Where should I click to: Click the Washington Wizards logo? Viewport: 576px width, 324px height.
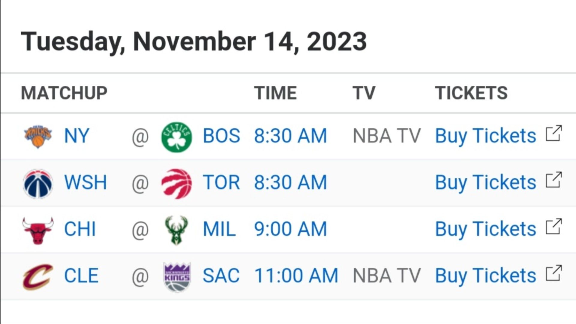(x=38, y=183)
